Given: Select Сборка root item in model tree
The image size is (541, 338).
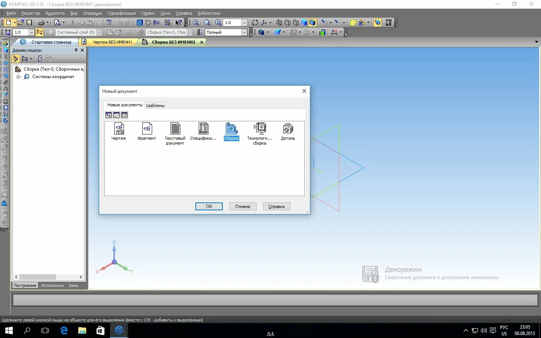Looking at the screenshot, I should click(x=49, y=69).
